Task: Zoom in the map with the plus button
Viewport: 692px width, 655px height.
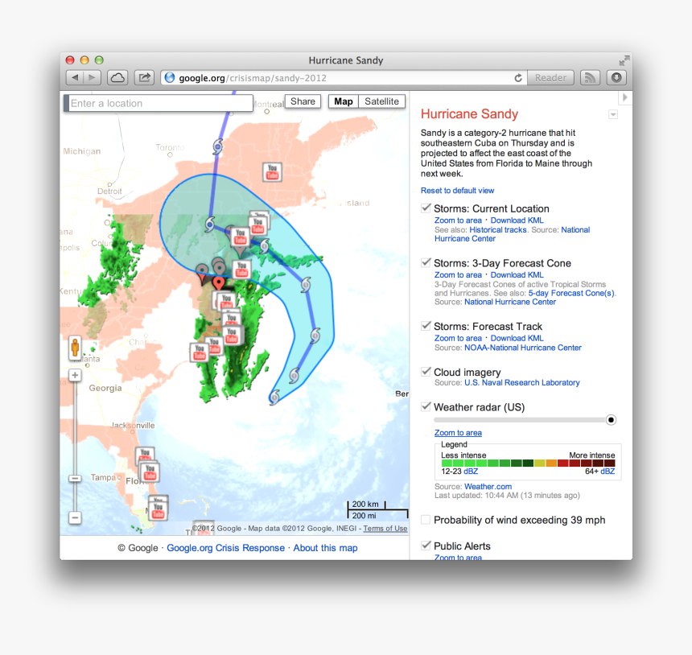Action: (x=75, y=375)
